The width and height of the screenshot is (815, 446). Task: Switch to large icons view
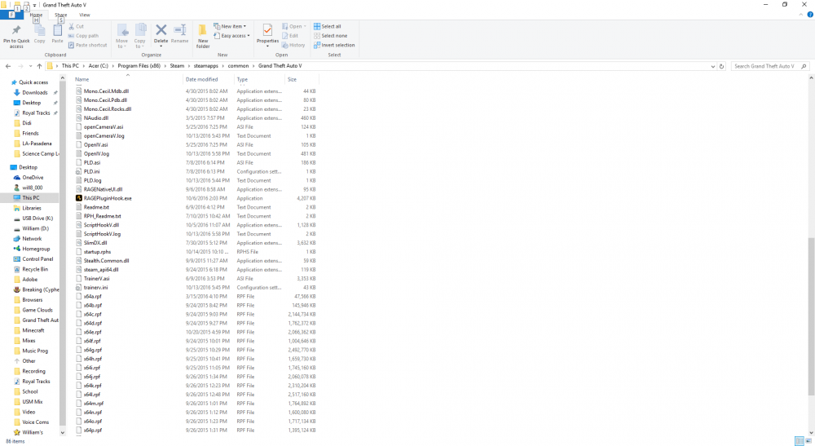(x=808, y=441)
